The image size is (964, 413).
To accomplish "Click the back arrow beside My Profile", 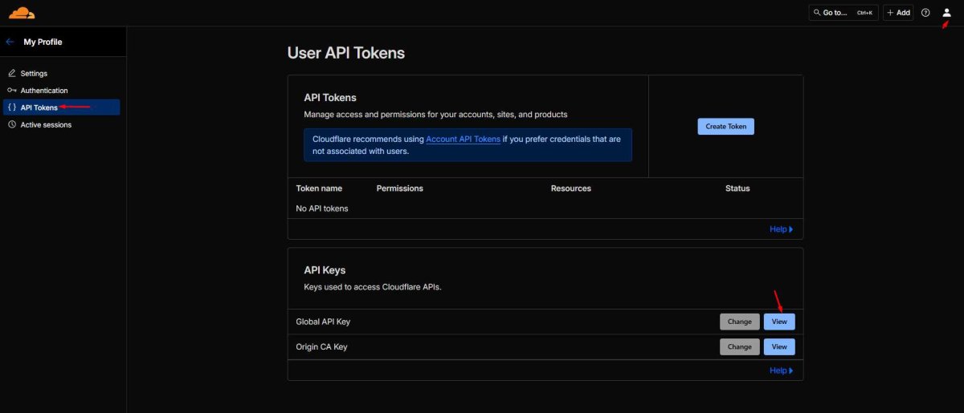I will tap(10, 42).
